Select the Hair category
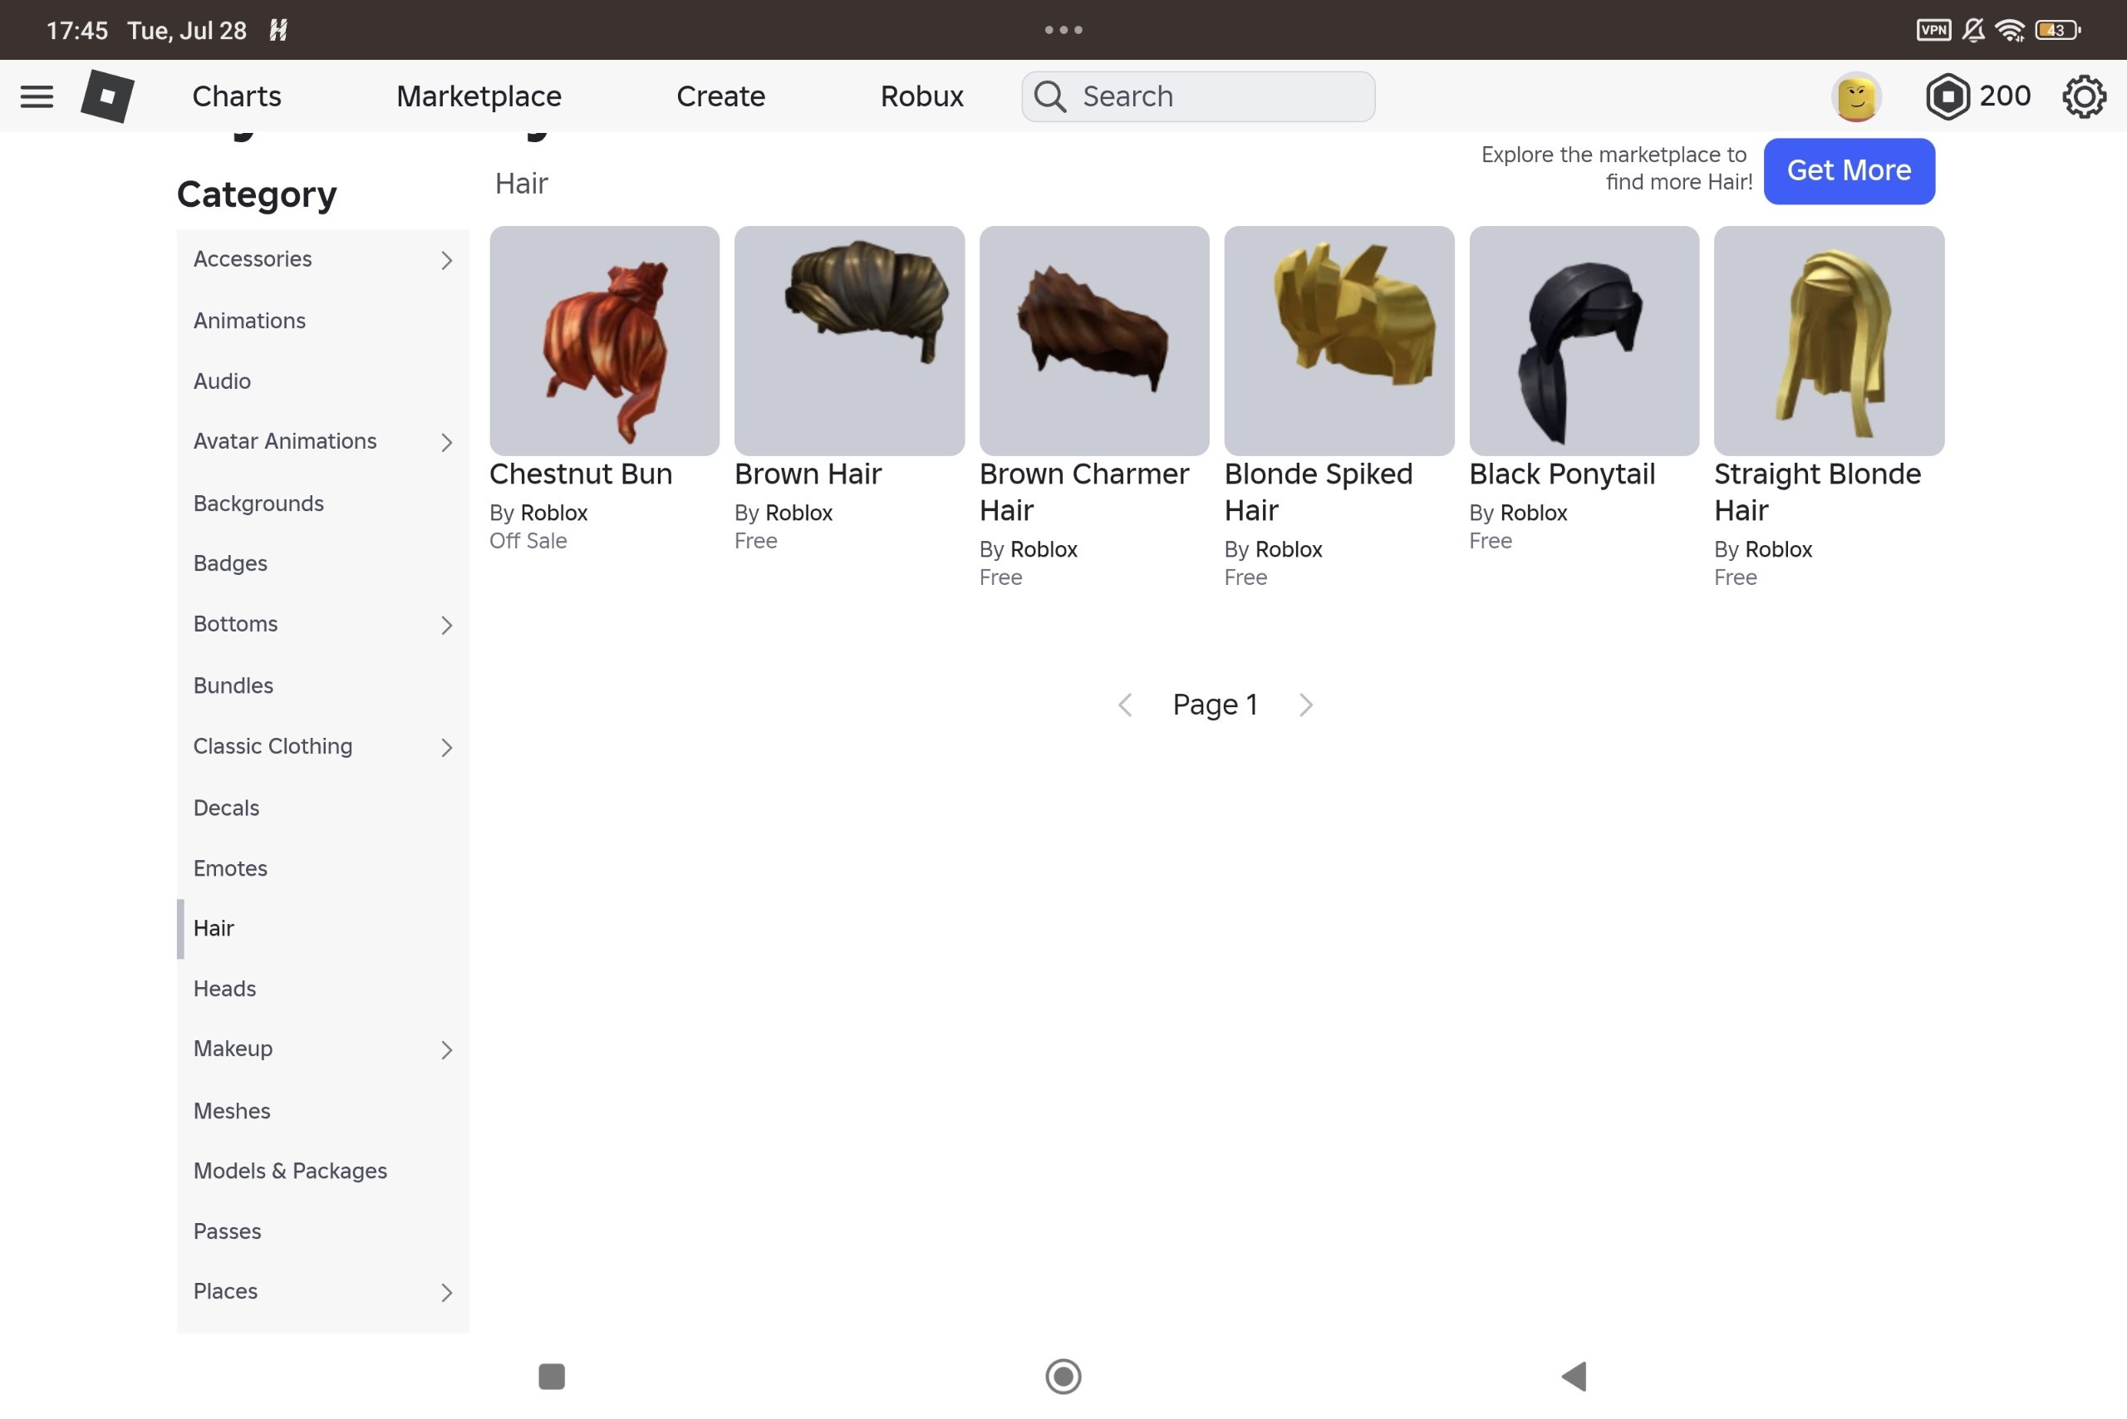The image size is (2127, 1420). 322,928
